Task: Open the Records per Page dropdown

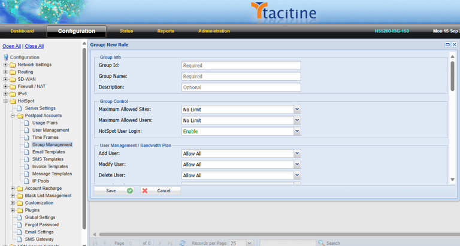Action: click(249, 243)
